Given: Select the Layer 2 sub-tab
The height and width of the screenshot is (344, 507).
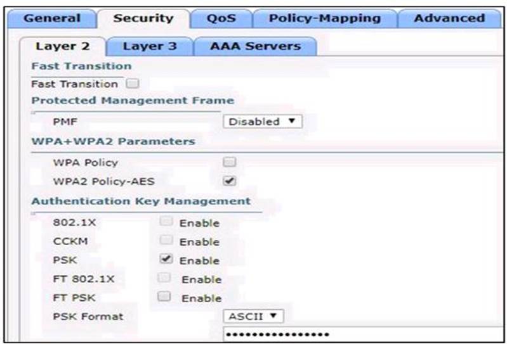Looking at the screenshot, I should point(62,46).
